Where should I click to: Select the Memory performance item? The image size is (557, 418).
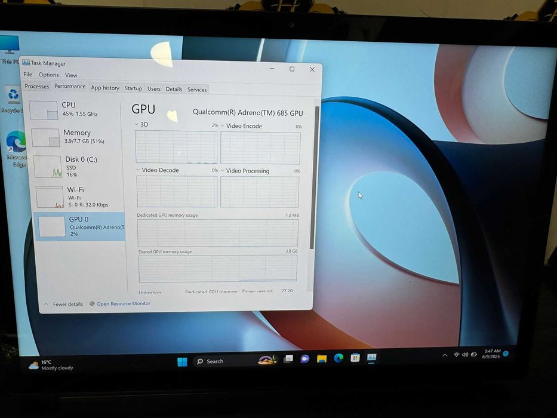76,137
